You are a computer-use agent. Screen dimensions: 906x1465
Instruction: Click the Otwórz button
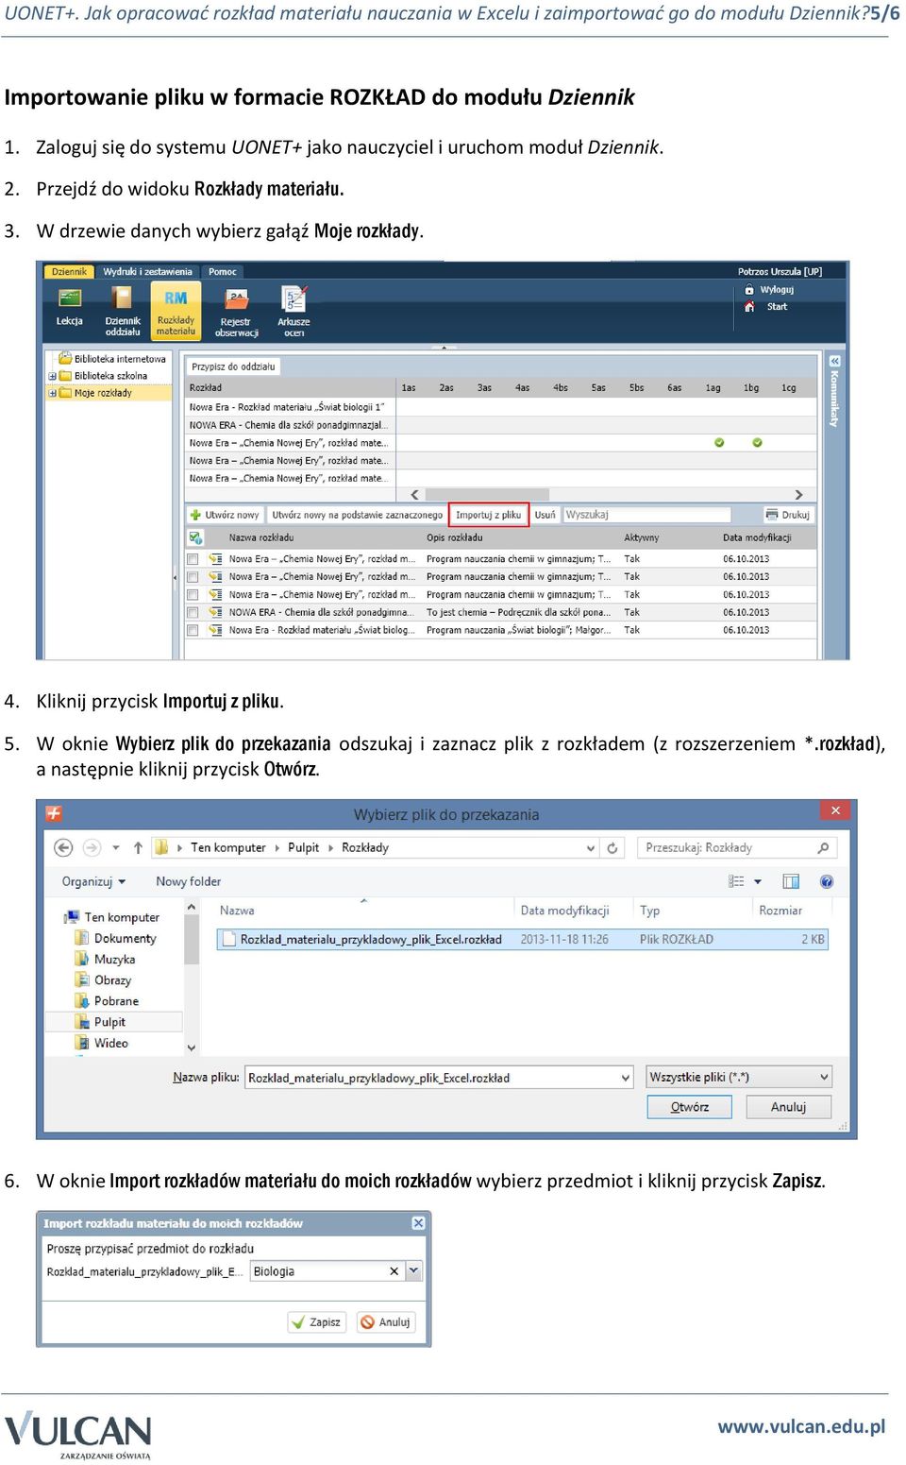(689, 1107)
